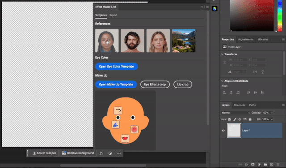Align right edges in Align section
Viewport: 286px width, 168px height.
tap(238, 92)
